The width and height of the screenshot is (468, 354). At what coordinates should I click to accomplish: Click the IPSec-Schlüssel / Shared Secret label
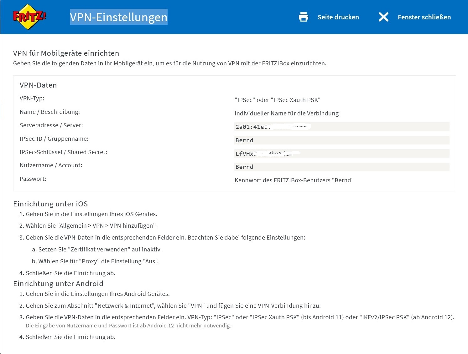click(63, 152)
